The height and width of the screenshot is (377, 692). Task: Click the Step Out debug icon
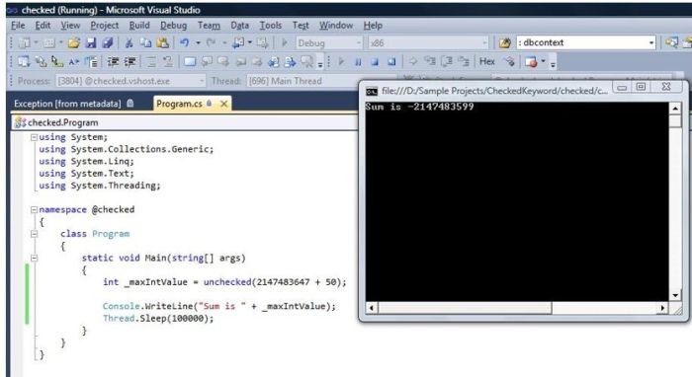[464, 61]
